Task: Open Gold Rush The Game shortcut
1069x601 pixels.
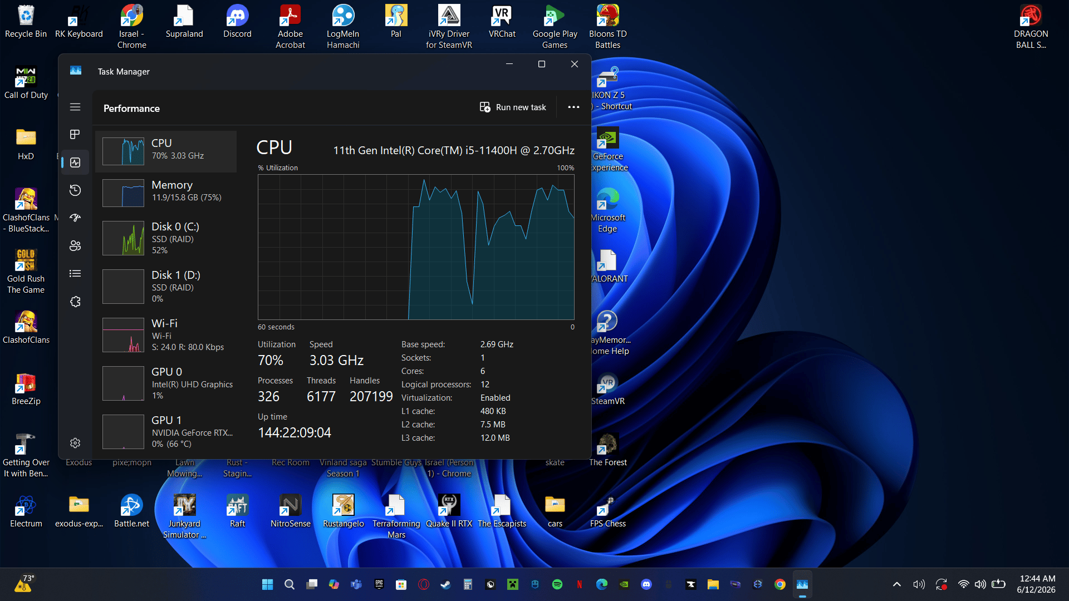Action: coord(26,272)
